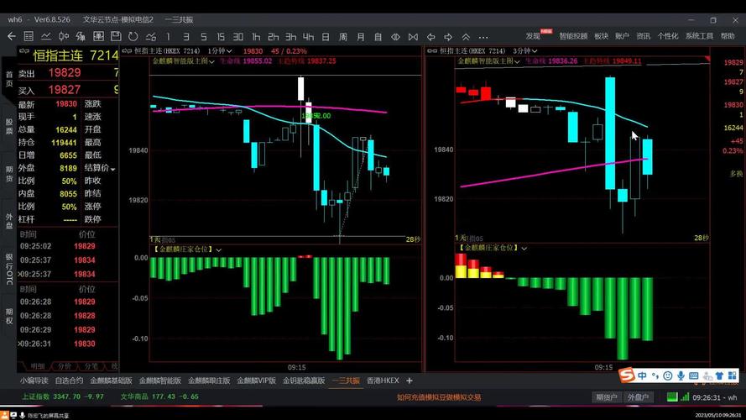Open 如何充值模拟豆做模拟交易 link

pyautogui.click(x=439, y=397)
